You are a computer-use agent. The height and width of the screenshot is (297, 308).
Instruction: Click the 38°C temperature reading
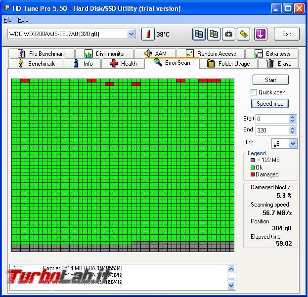coord(163,35)
